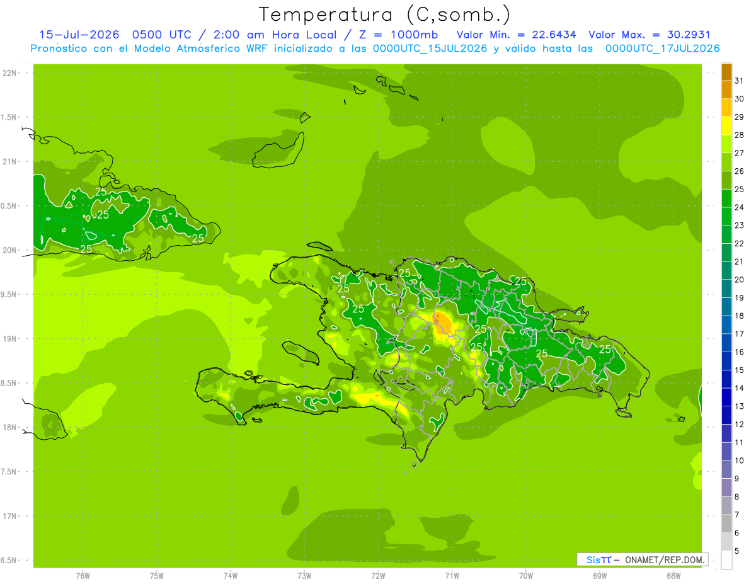Click the init time '0000UTC_15JUL2026'
The image size is (756, 584).
coord(430,49)
